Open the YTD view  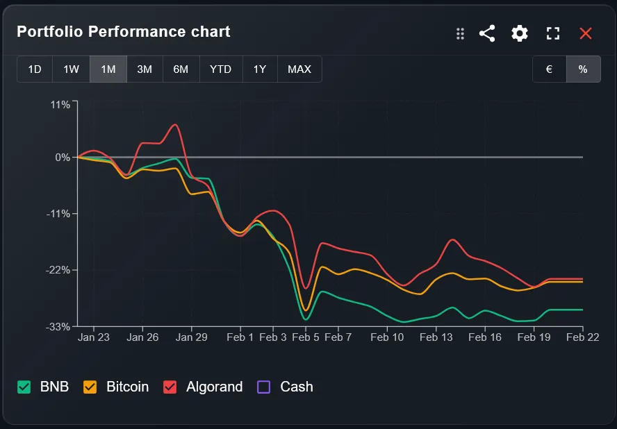pos(220,69)
